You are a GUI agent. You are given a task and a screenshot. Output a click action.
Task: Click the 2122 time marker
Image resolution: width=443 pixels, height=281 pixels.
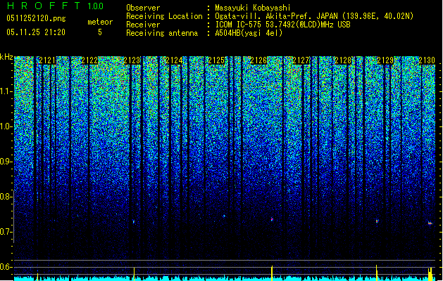pyautogui.click(x=89, y=60)
